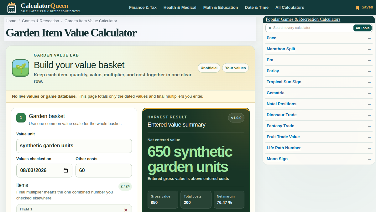376x212 pixels.
Task: Click the Values checked on date field
Action: click(44, 171)
